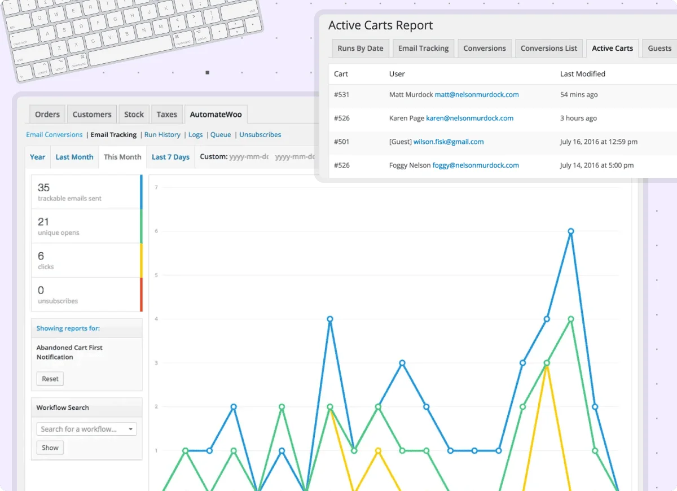The image size is (677, 491).
Task: Open the Run History link
Action: click(x=162, y=135)
